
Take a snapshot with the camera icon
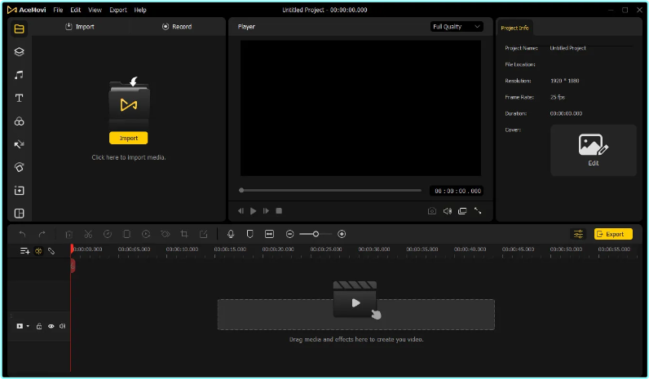pos(431,211)
